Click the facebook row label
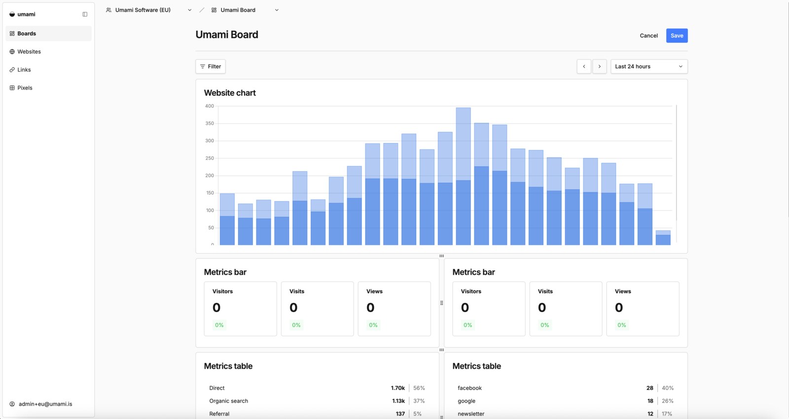Viewport: 789px width, 419px height. click(470, 388)
